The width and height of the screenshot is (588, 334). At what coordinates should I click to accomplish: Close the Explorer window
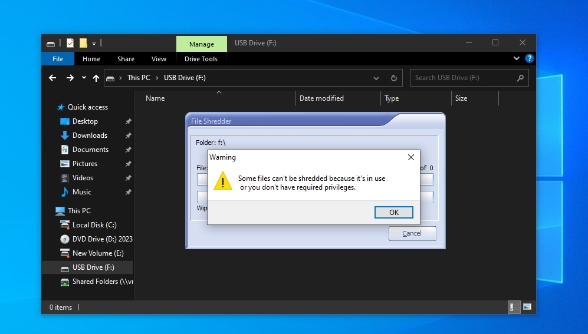tap(523, 42)
